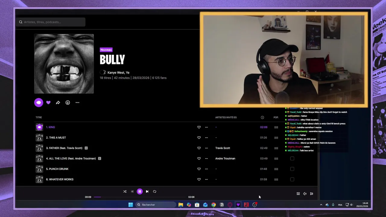Viewport: 386px width, 217px height.
Task: Click the pause button on KING's cover
Action: [x=40, y=127]
